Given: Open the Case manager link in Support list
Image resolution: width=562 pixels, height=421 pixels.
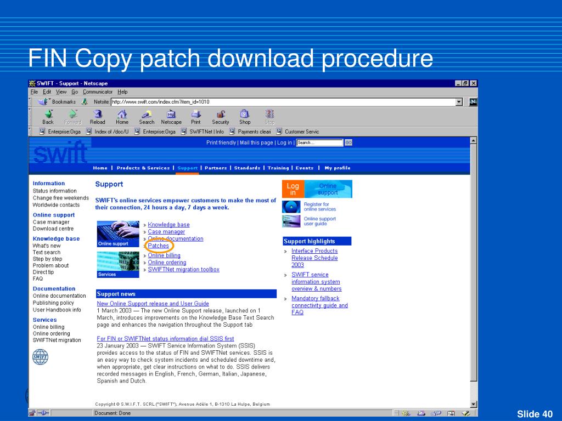Looking at the screenshot, I should [166, 232].
